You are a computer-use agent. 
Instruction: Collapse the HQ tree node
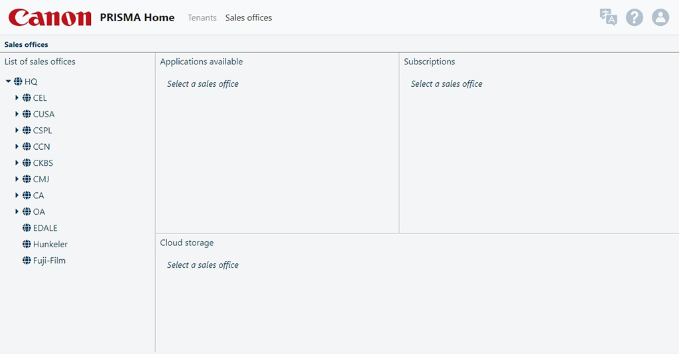coord(8,82)
